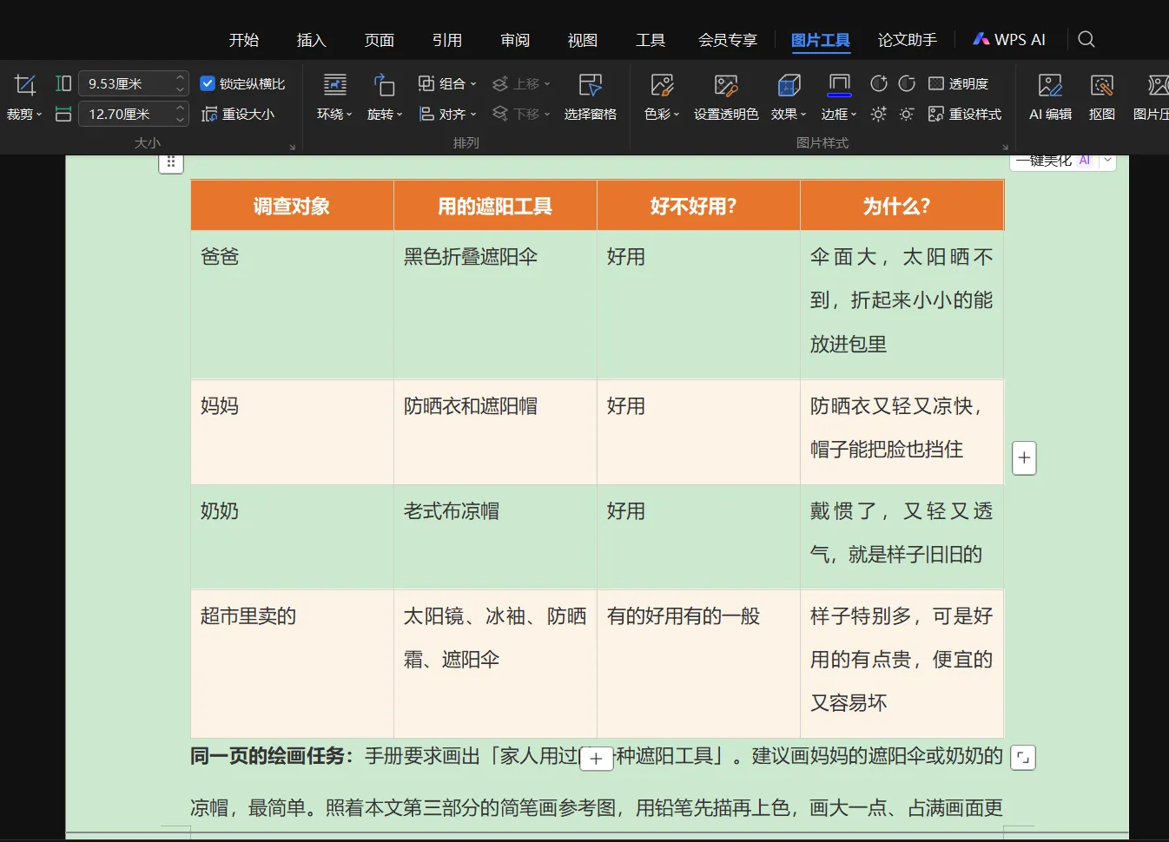This screenshot has width=1169, height=842.
Task: Click the table move handle icon
Action: point(171,161)
